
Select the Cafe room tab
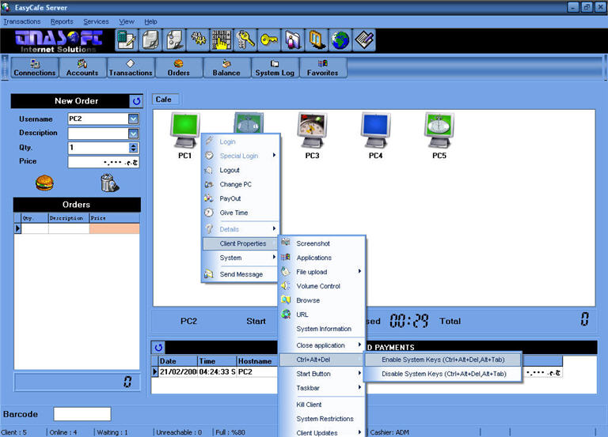click(x=164, y=100)
